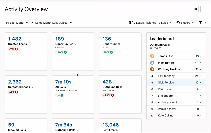
Task: Open the three-dots more options menu
Action: click(203, 9)
